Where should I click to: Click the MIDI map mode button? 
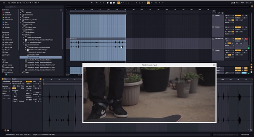(242, 3)
